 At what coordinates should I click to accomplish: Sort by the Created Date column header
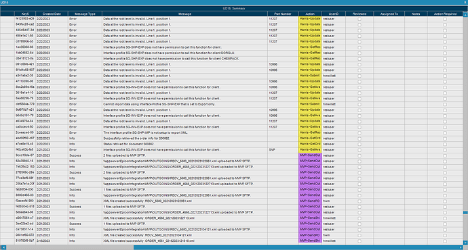coord(52,14)
